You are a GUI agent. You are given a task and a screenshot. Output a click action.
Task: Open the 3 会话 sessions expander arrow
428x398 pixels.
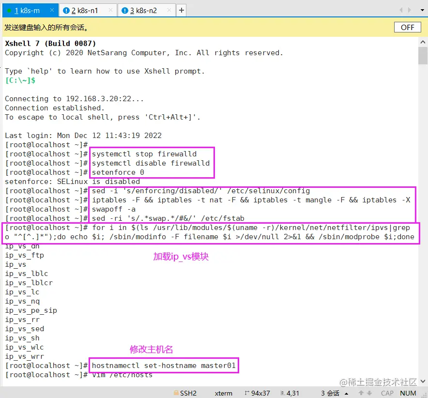pyautogui.click(x=347, y=394)
